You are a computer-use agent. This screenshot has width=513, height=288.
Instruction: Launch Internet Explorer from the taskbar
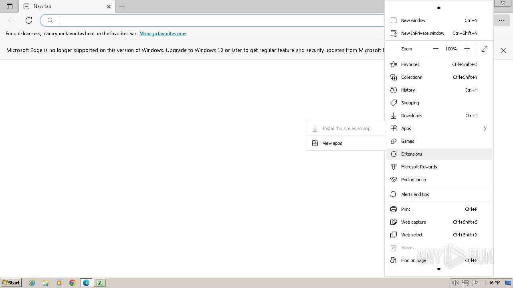click(32, 283)
